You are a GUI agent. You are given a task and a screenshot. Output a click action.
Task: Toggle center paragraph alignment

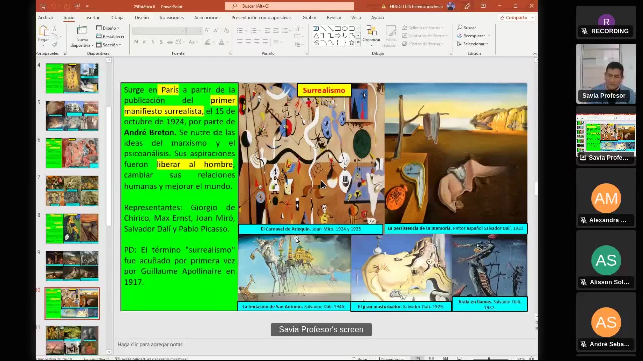click(248, 42)
